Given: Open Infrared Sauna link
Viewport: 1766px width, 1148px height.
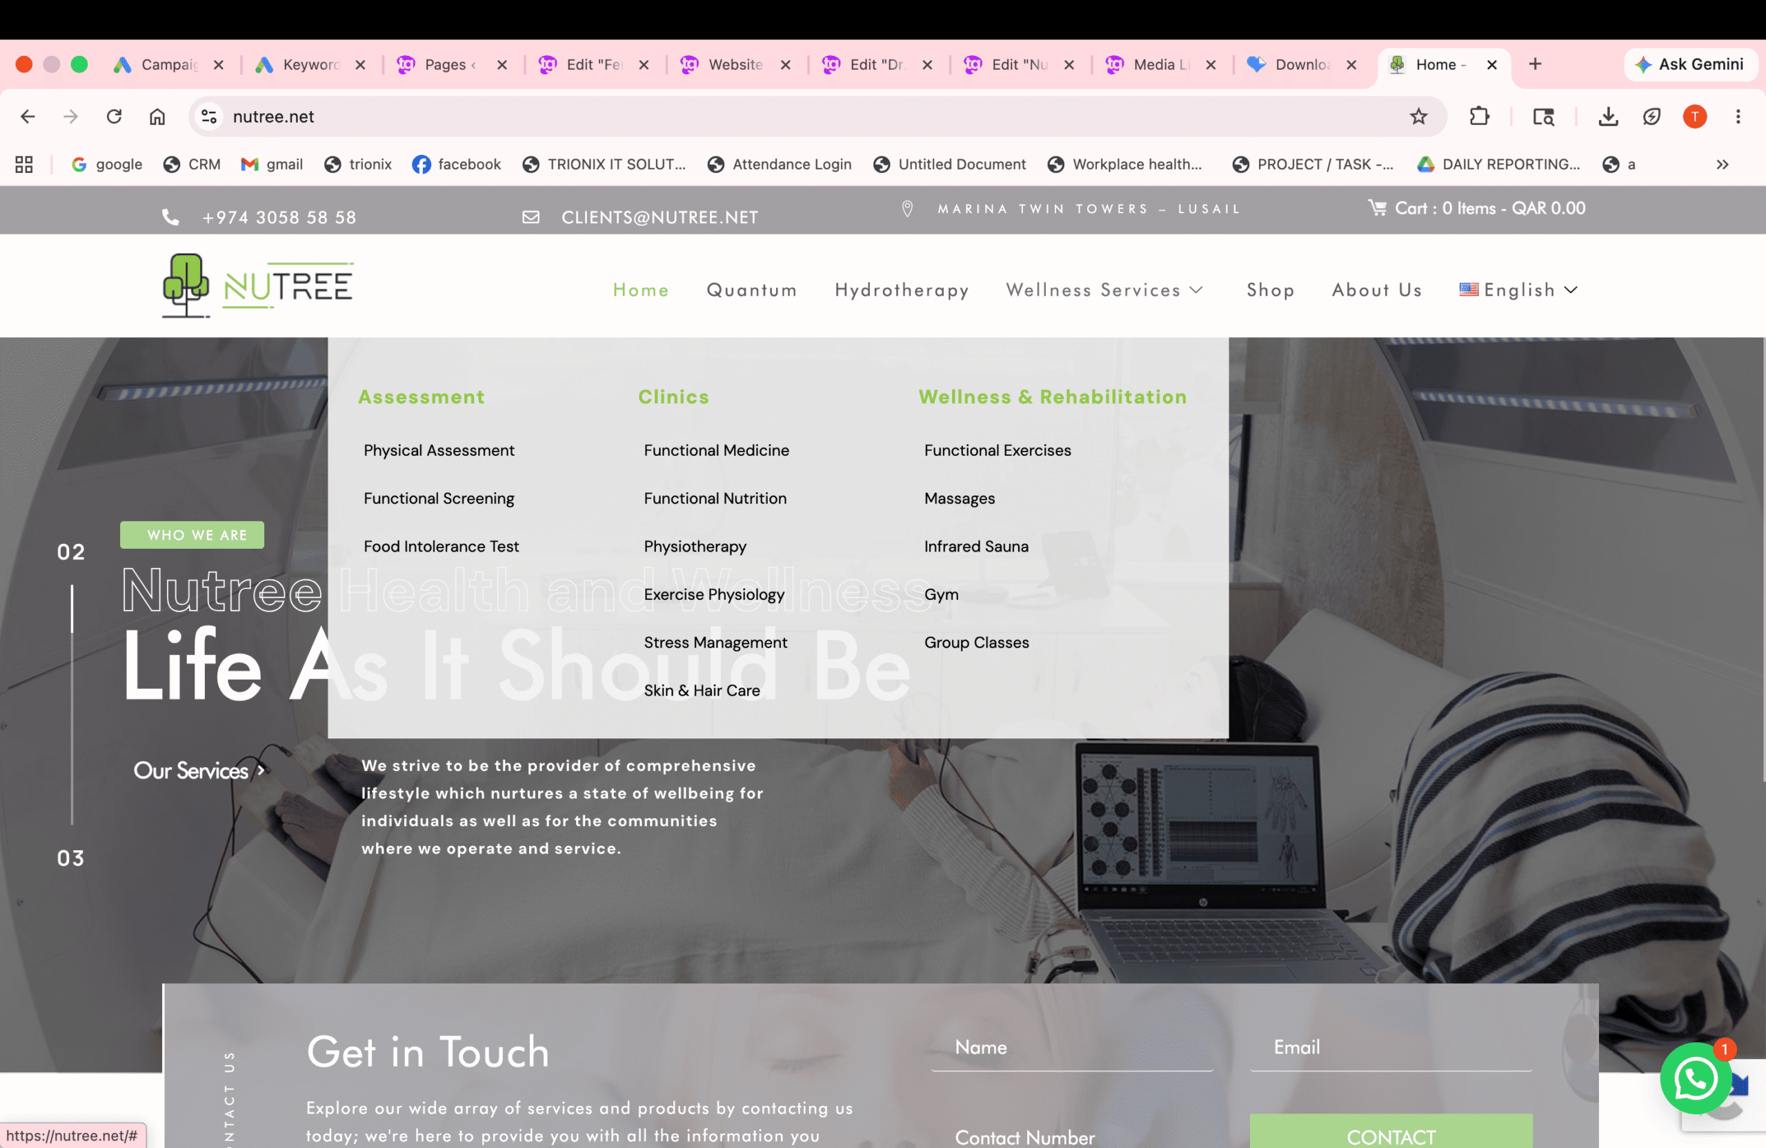Looking at the screenshot, I should tap(975, 547).
